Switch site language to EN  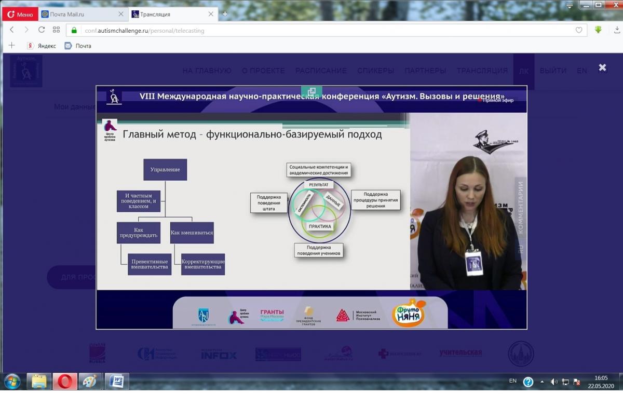tap(582, 71)
